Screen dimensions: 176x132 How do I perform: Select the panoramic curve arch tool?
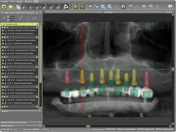[x=76, y=7]
